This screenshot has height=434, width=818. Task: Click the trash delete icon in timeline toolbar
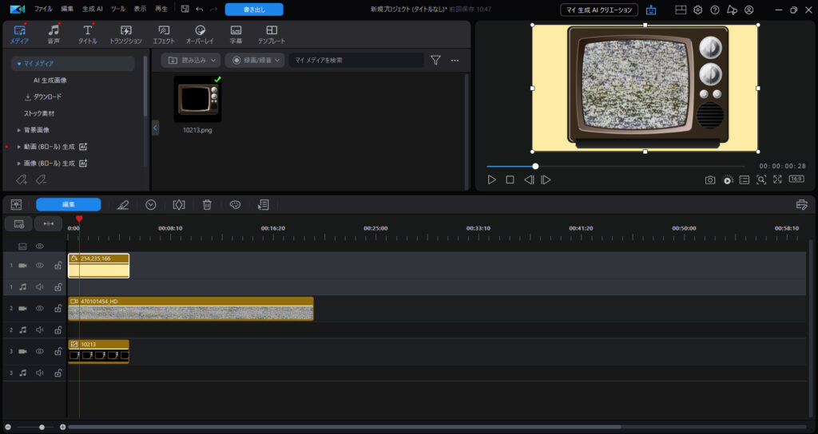[x=207, y=204]
